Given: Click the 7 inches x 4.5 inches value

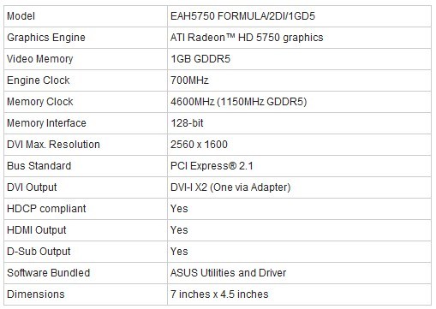Looking at the screenshot, I should [219, 294].
